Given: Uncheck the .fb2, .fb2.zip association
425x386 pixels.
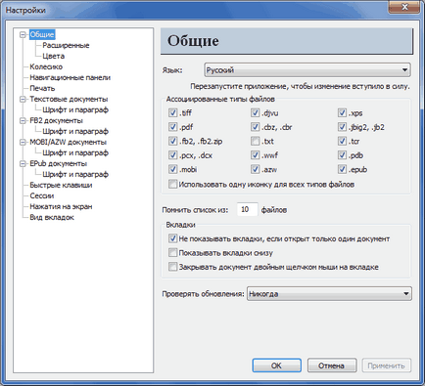Looking at the screenshot, I should point(172,141).
